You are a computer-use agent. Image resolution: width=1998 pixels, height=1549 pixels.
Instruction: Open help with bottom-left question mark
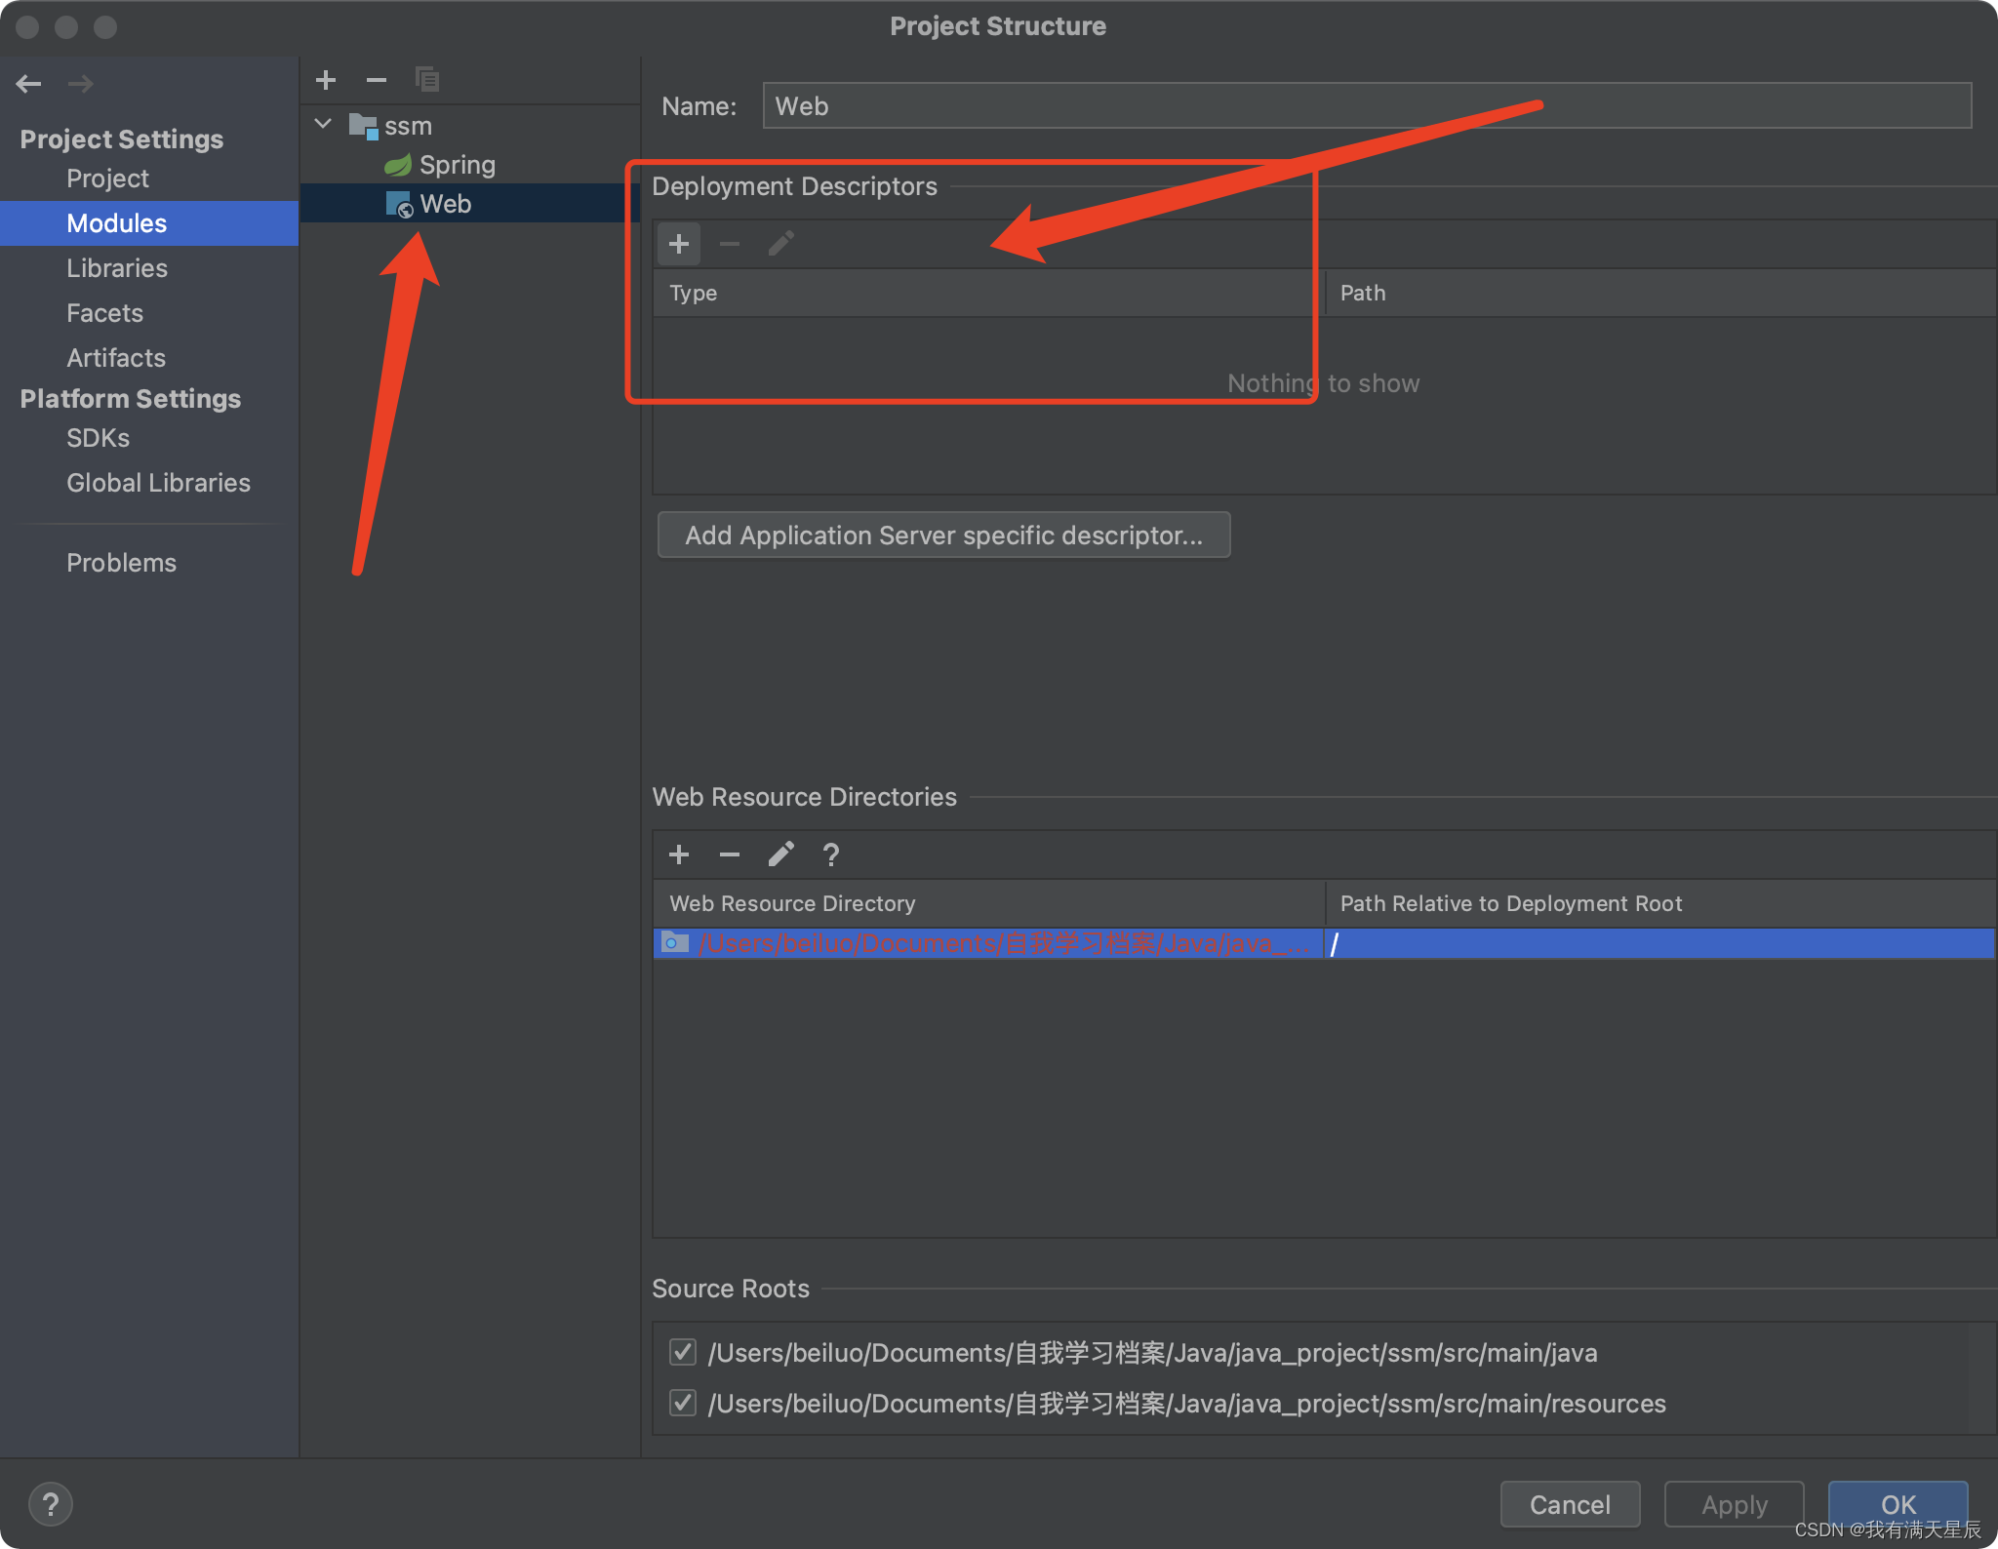coord(51,1504)
